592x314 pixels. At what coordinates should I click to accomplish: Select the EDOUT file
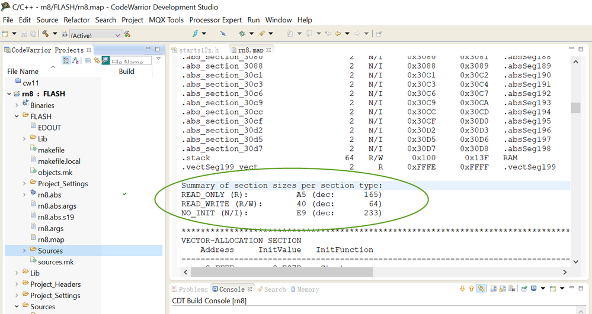point(49,128)
